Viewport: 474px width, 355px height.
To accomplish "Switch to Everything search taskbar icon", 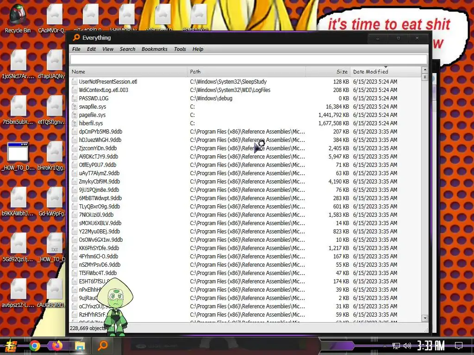I will pyautogui.click(x=103, y=345).
